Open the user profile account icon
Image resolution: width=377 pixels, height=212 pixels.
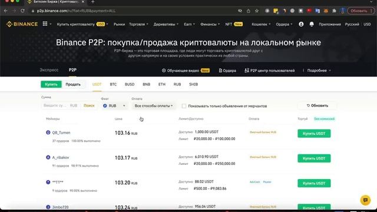click(301, 24)
